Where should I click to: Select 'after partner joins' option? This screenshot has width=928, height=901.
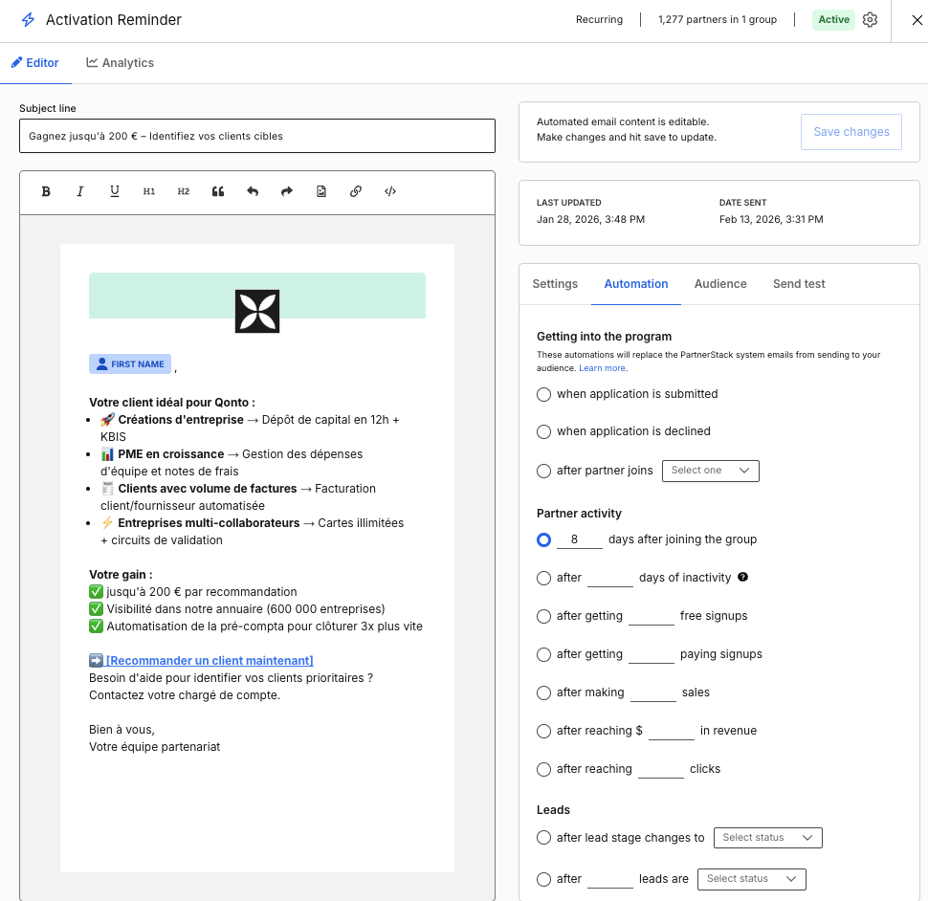[x=544, y=471]
